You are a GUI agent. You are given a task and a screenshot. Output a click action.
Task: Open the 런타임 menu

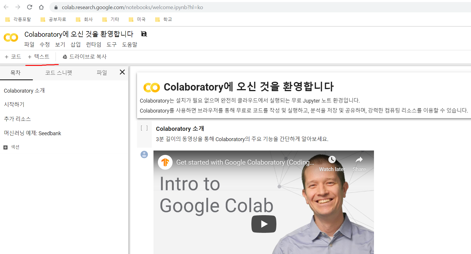pos(93,44)
